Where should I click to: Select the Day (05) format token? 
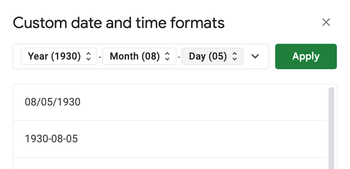212,56
